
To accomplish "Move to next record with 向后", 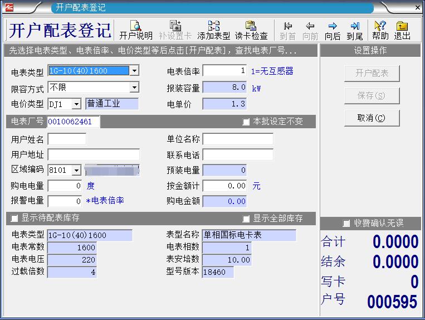I will pyautogui.click(x=333, y=30).
